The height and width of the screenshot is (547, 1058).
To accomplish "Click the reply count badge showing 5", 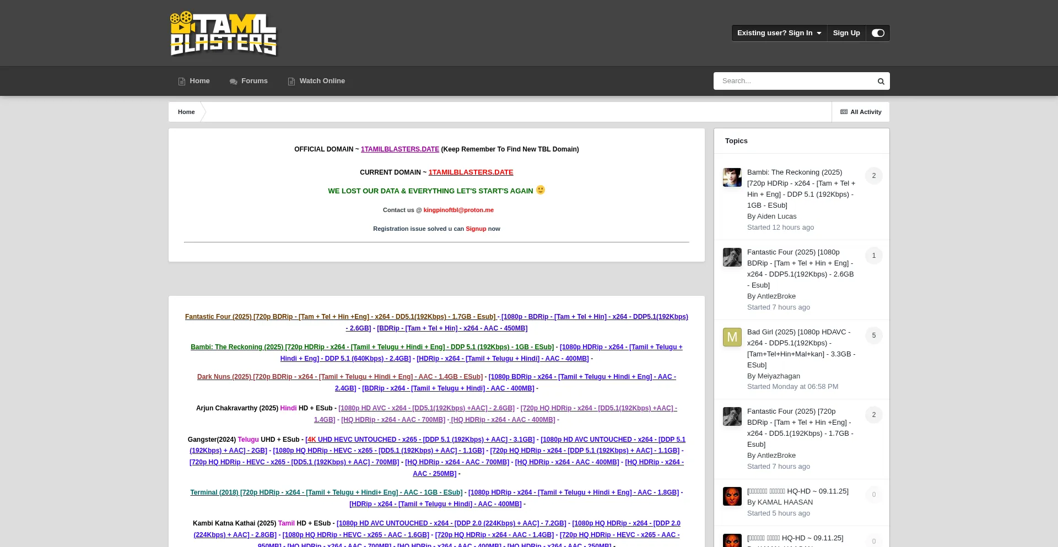I will 873,335.
